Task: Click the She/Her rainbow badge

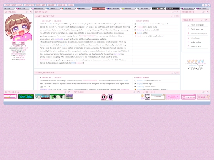Action: click(69, 8)
